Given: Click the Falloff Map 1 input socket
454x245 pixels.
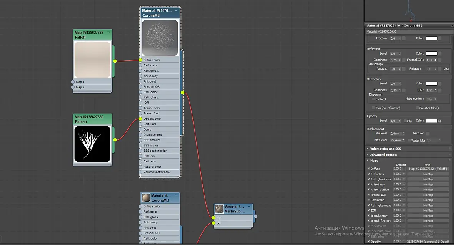Looking at the screenshot, I should 73,82.
